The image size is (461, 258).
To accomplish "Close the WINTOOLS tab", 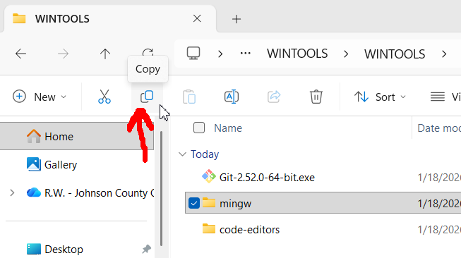I will click(197, 19).
